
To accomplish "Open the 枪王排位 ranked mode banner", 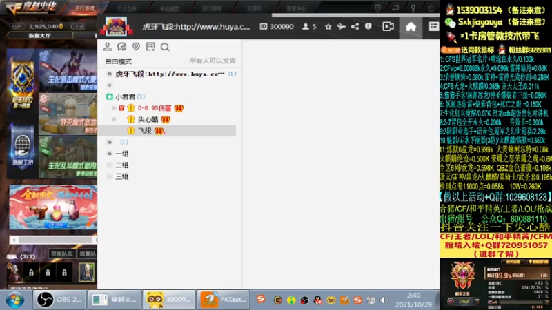I will click(22, 84).
